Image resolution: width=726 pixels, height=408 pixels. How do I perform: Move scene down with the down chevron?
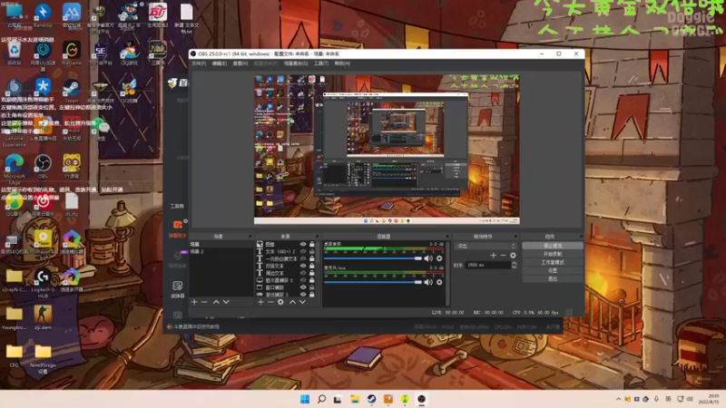click(226, 302)
